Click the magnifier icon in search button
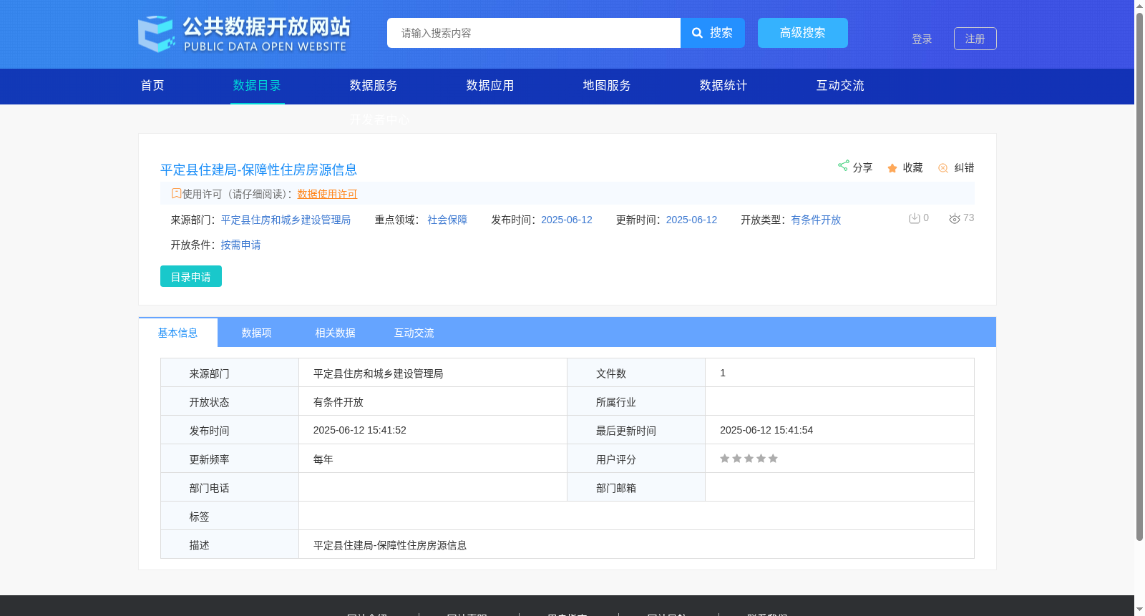1145x616 pixels. 697,33
